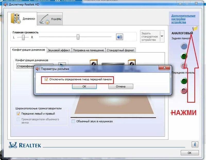Click the Параметры разъёма dialog title icon

[38, 69]
